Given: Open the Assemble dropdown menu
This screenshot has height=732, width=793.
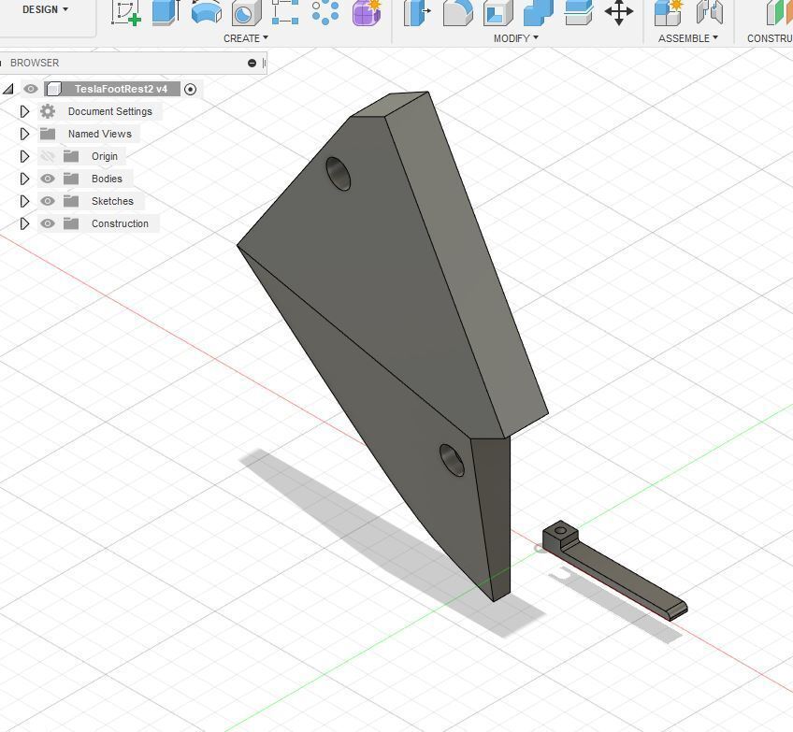Looking at the screenshot, I should pyautogui.click(x=687, y=38).
